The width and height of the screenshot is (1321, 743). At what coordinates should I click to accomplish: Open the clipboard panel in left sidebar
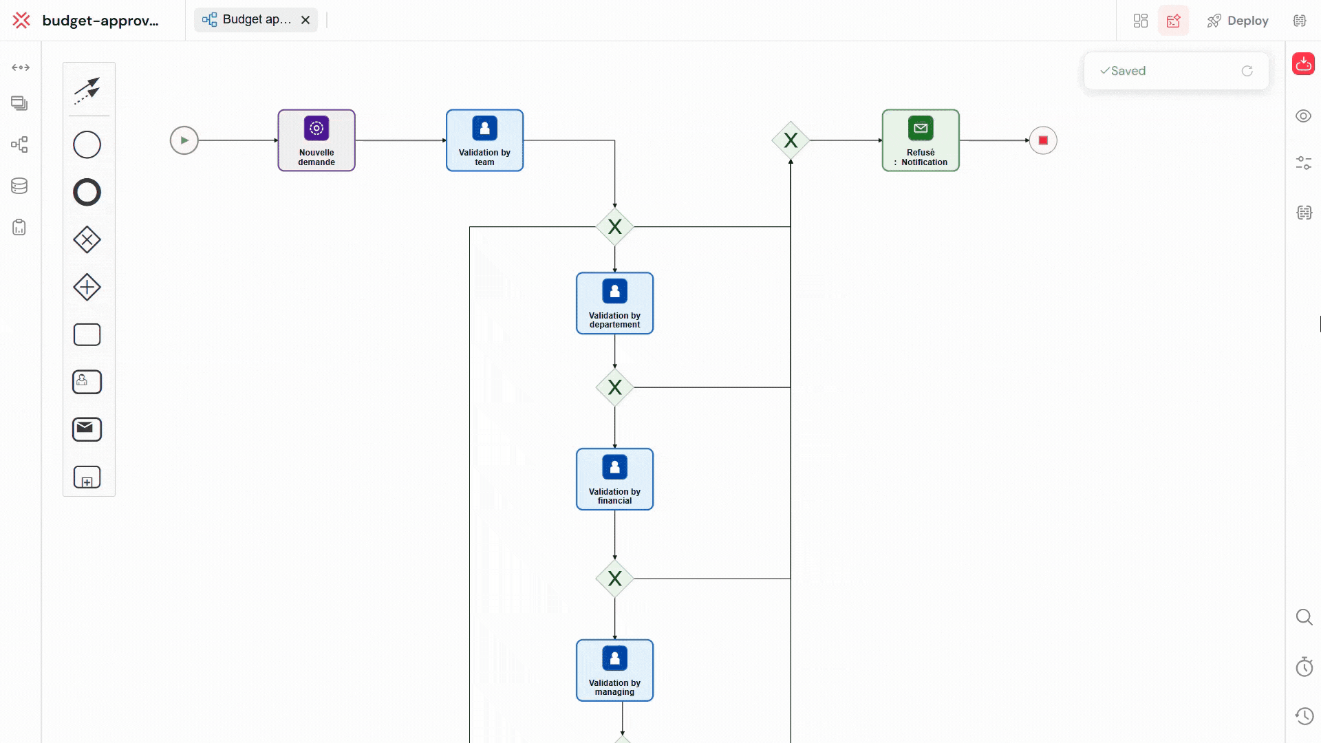tap(19, 227)
